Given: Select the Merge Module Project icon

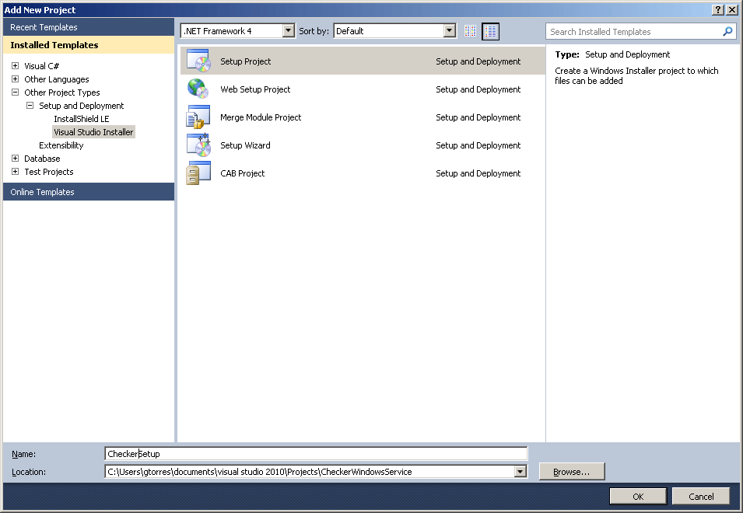Looking at the screenshot, I should (x=198, y=117).
